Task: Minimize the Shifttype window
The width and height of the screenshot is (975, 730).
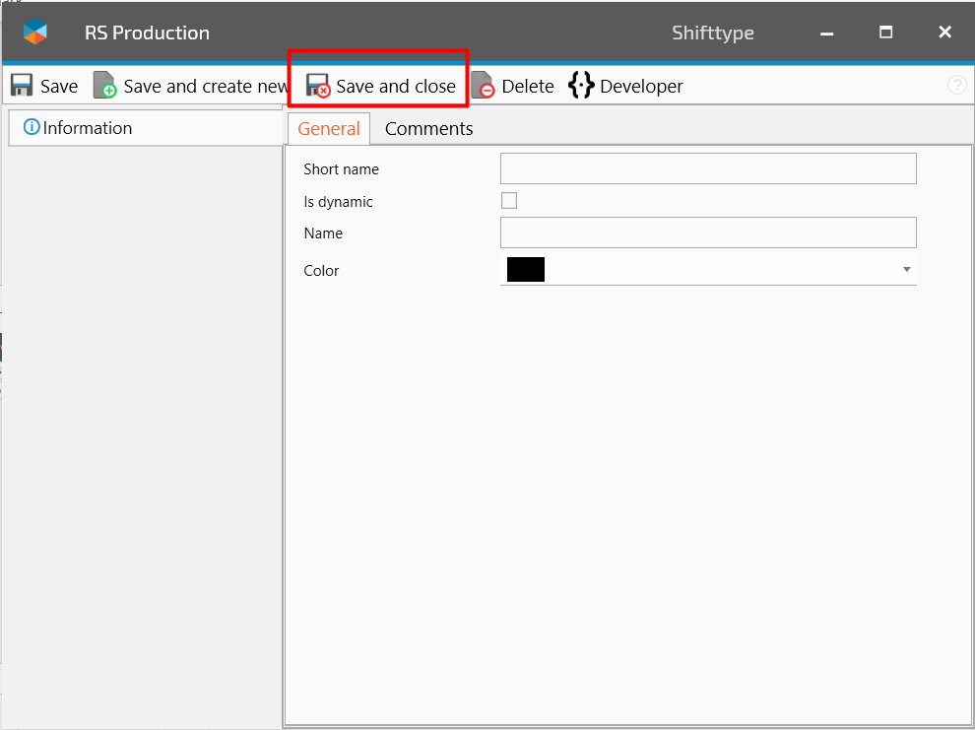Action: pos(825,33)
